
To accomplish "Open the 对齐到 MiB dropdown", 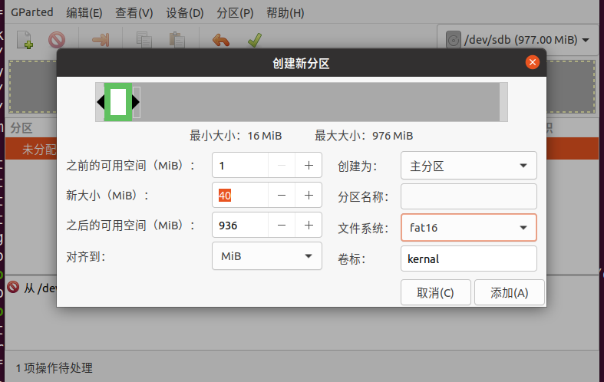I will click(x=266, y=256).
